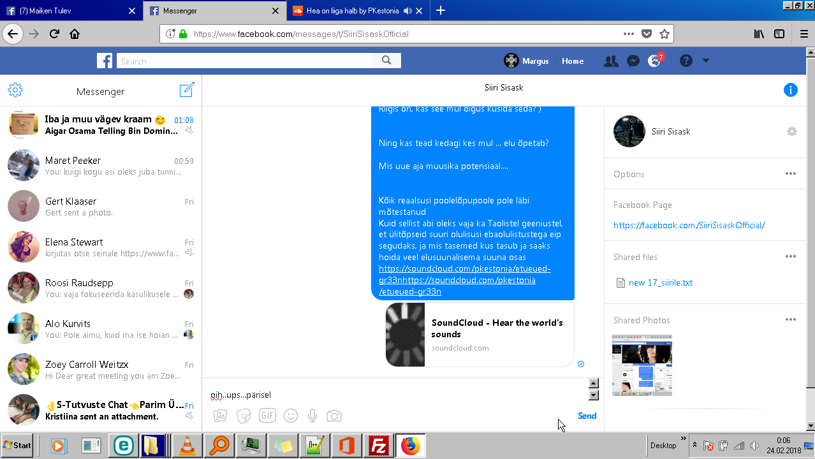Click into the Facebook Search field
The image size is (815, 459).
244,61
